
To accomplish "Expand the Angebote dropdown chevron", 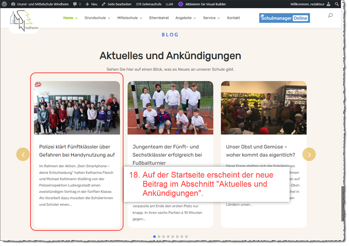I will pyautogui.click(x=195, y=18).
